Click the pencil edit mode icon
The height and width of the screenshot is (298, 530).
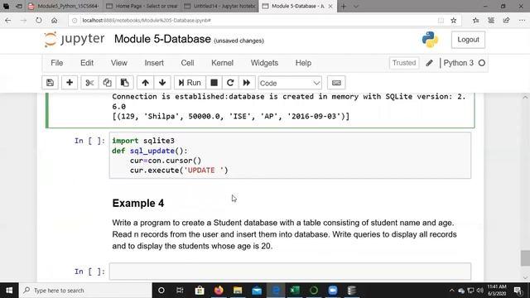429,63
